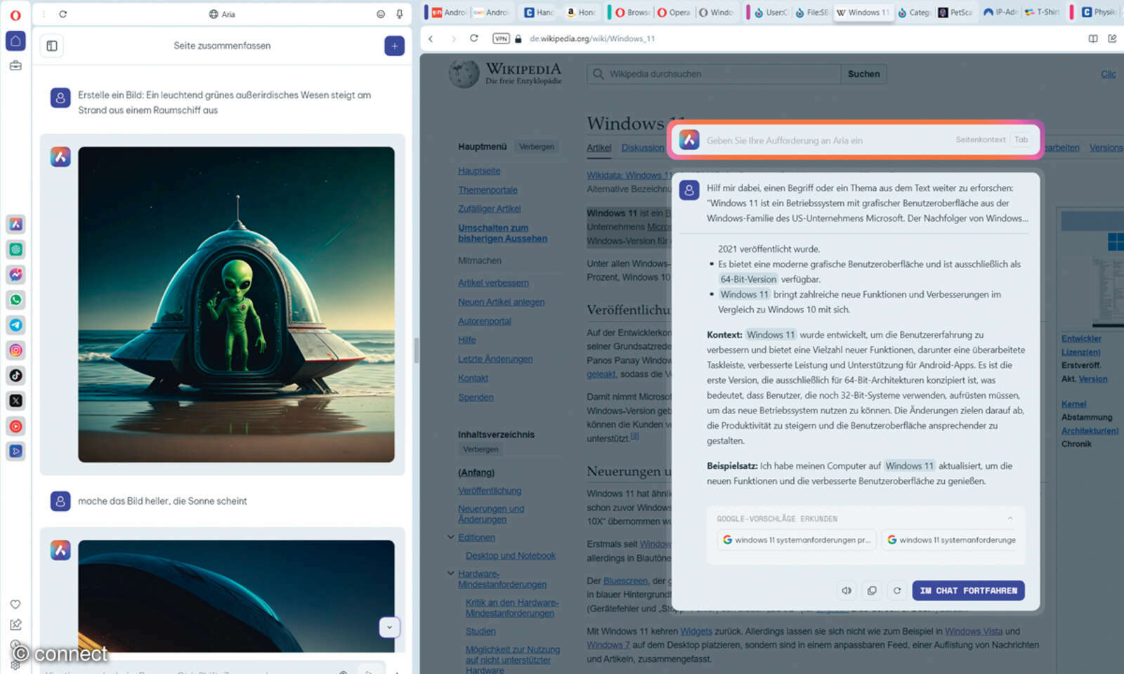Toggle Seitenkontext in the Aria prompt bar

981,140
